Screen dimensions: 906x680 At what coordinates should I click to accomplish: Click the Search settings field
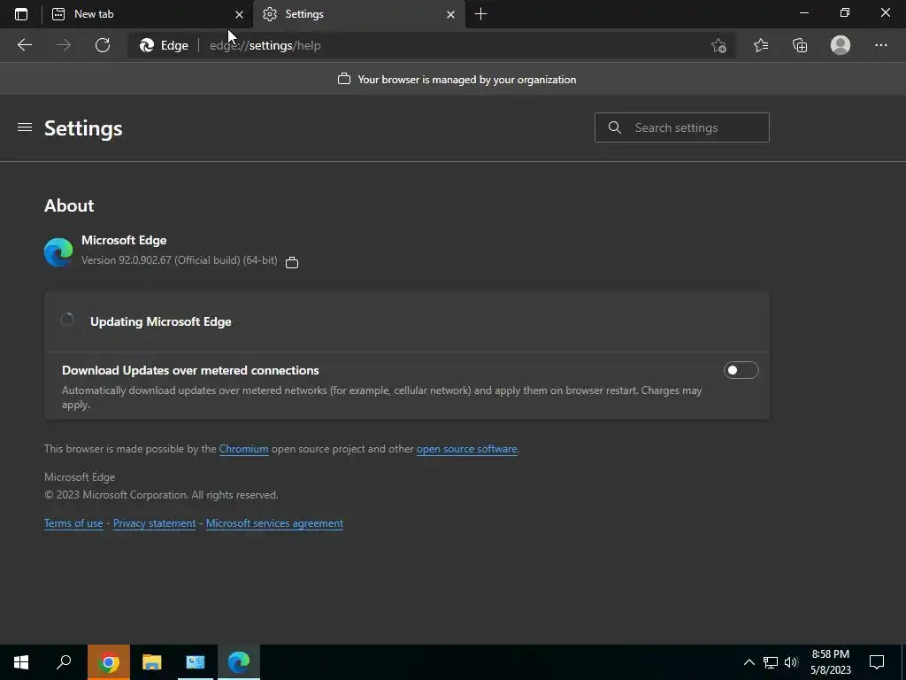click(x=682, y=127)
